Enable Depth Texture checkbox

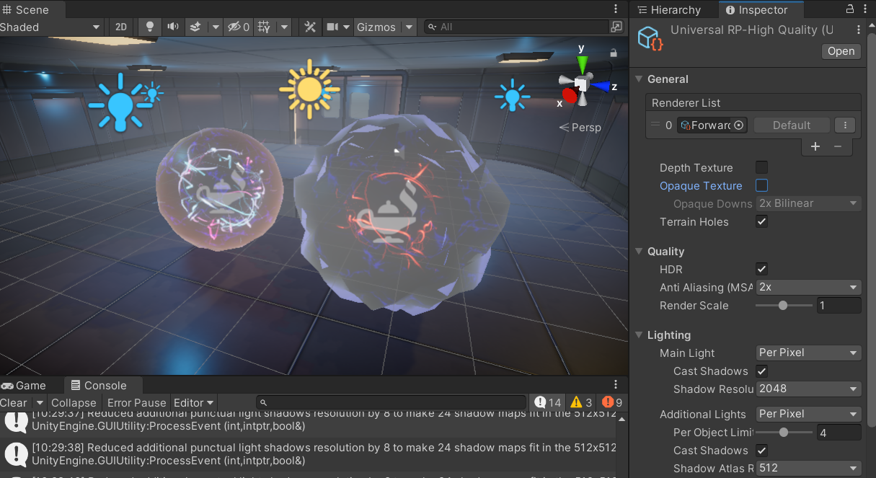(x=761, y=167)
